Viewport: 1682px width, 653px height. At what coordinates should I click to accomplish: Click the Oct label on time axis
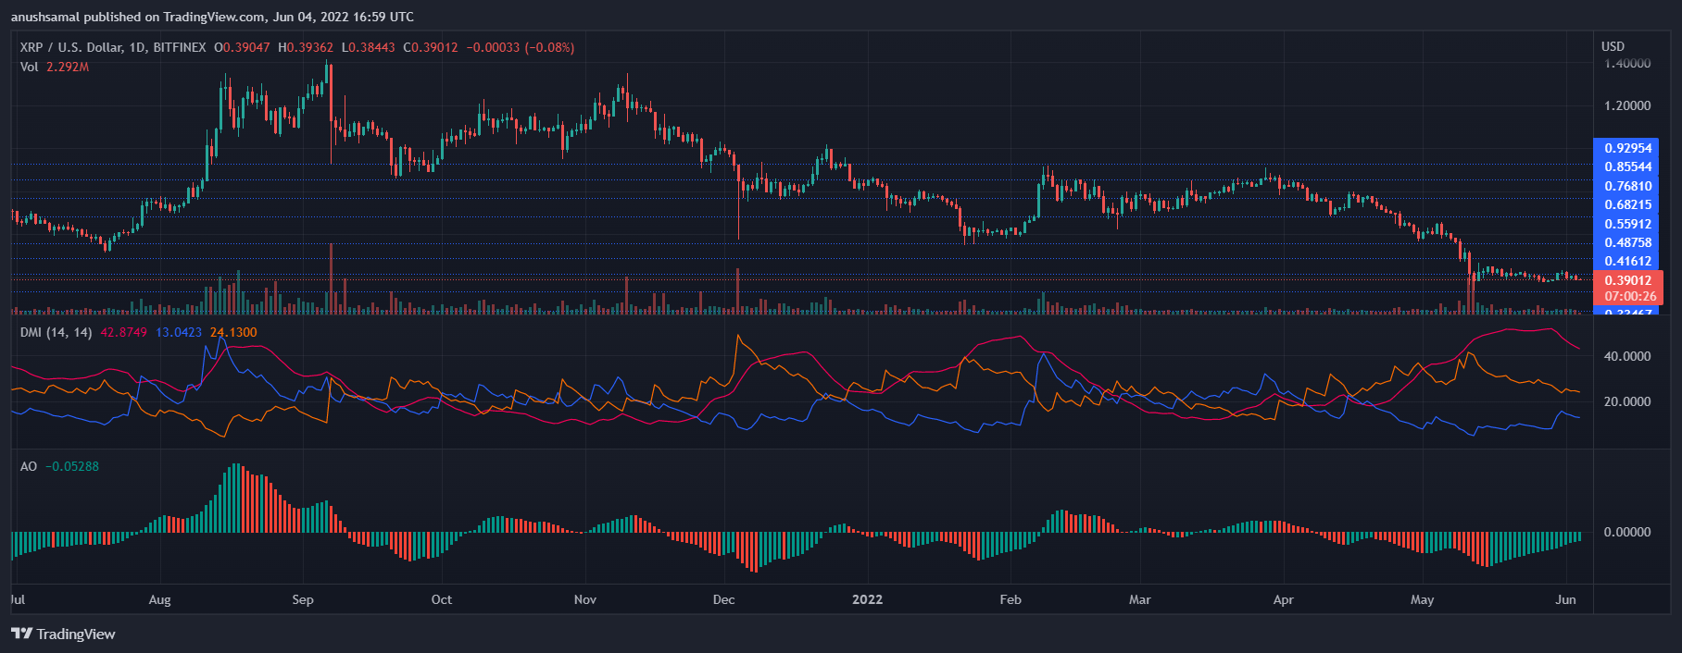coord(442,599)
